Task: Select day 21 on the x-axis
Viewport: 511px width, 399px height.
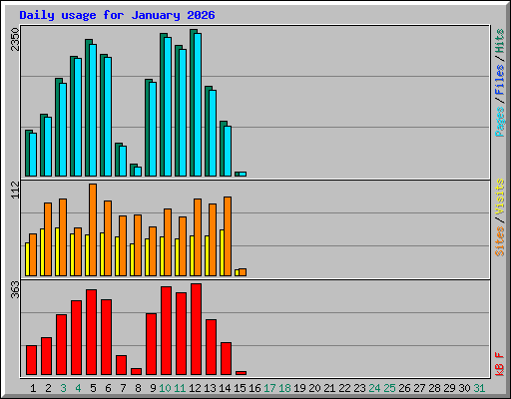Action: [329, 388]
